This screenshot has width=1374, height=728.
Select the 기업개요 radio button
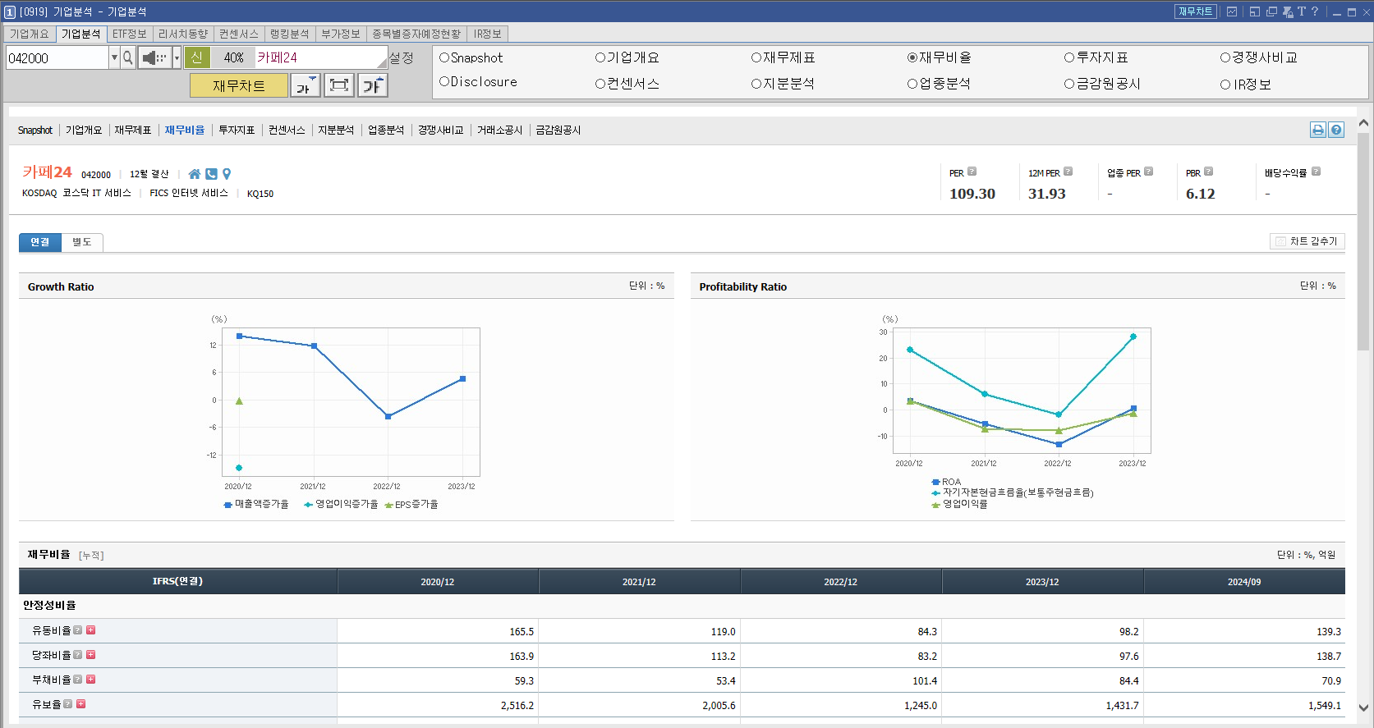600,57
